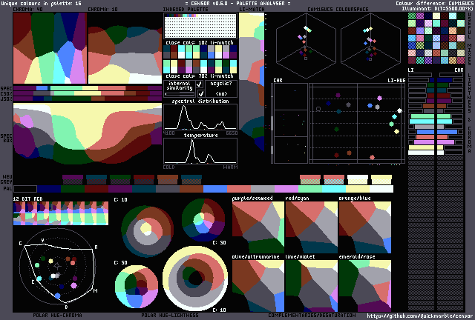The image size is (475, 320).
Task: Open the lime/violet complementary map
Action: coord(312,286)
